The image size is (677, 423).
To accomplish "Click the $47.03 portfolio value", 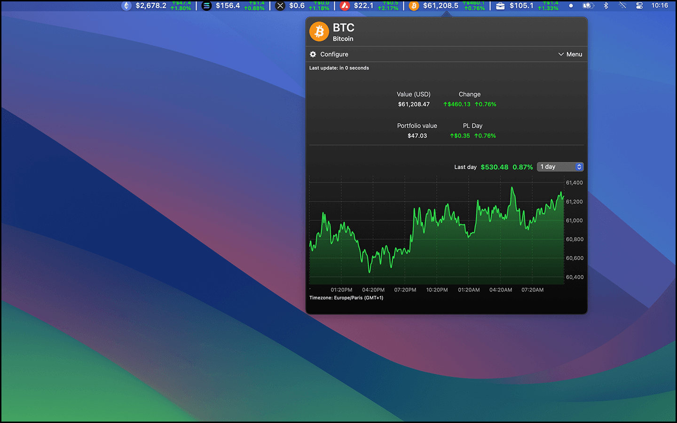I will [417, 136].
